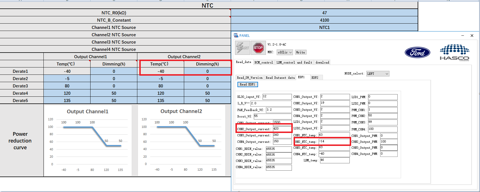
Task: Click the PANEL window title icon
Action: click(x=236, y=35)
